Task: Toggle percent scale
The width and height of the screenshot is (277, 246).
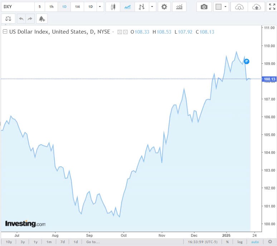Action: (x=227, y=242)
